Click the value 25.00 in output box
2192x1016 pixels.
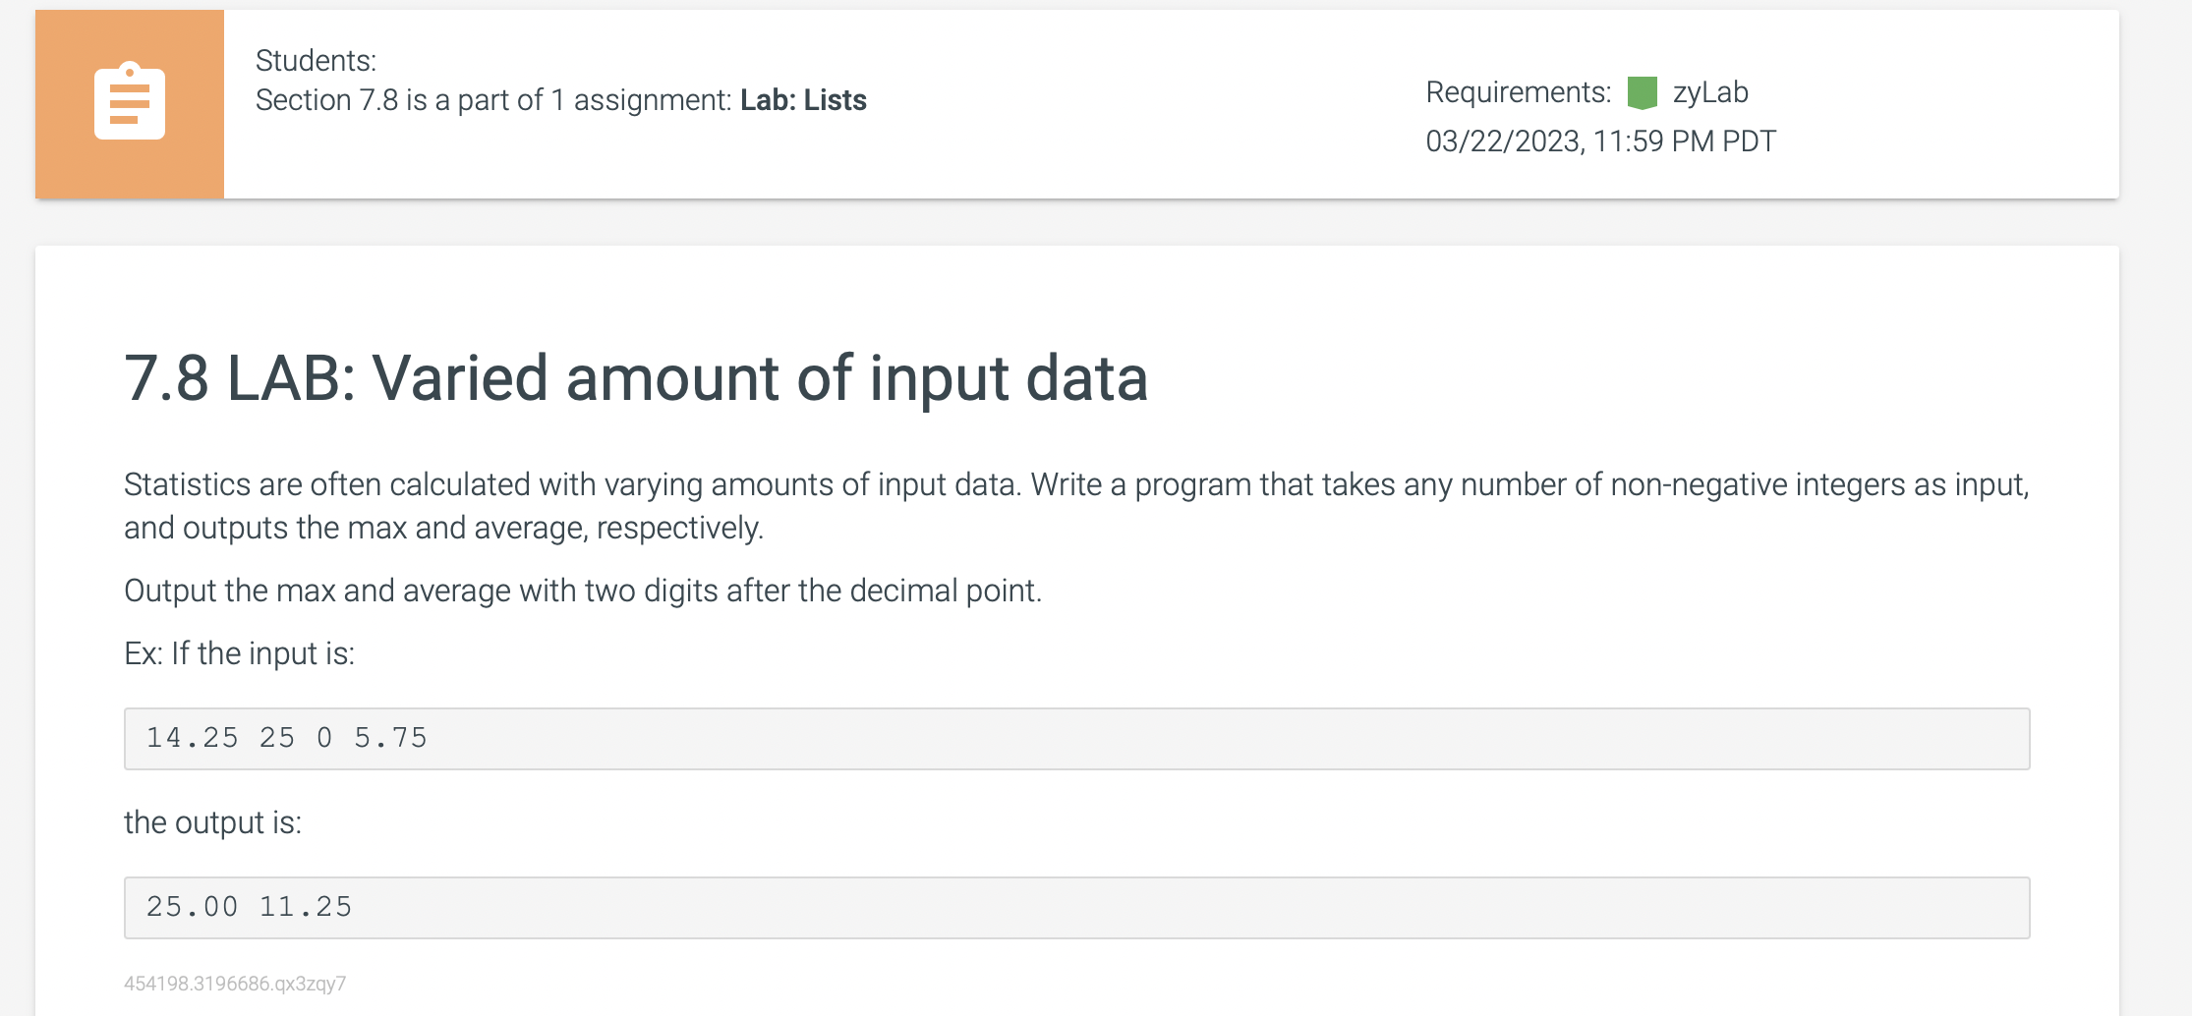(x=193, y=907)
